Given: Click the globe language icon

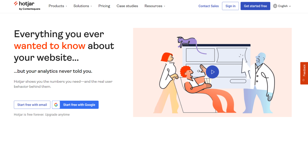Looking at the screenshot, I should [275, 6].
